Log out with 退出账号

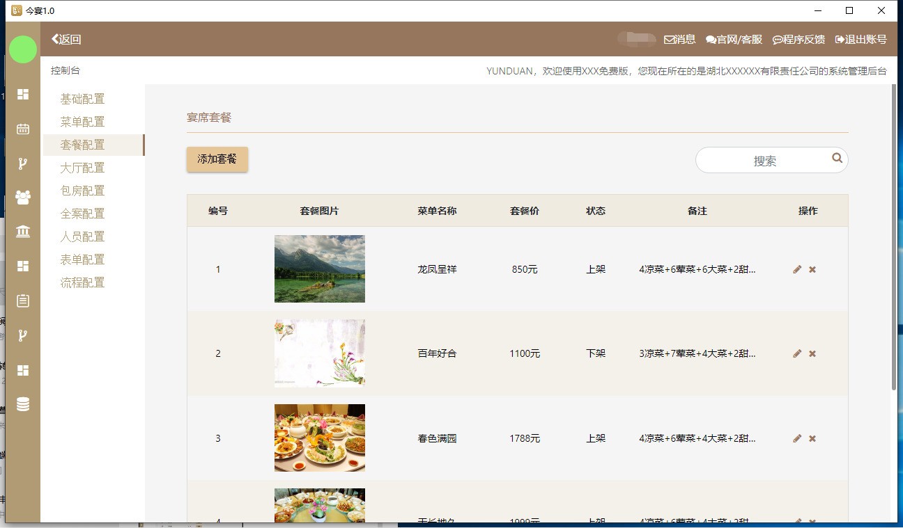click(861, 40)
